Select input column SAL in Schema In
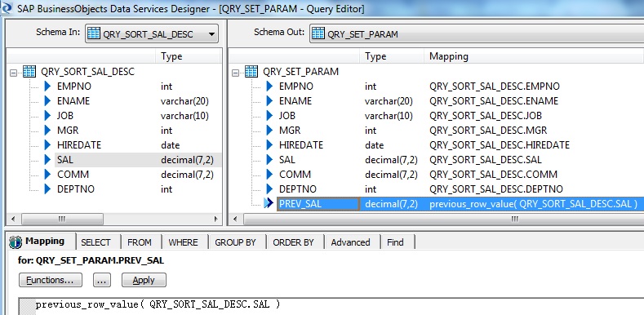 click(65, 160)
